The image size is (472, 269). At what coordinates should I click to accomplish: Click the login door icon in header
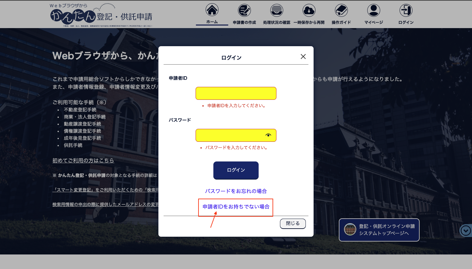406,10
